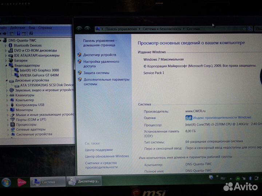The height and width of the screenshot is (196, 262).
Task: Open the Действие menu
Action: click(17, 28)
